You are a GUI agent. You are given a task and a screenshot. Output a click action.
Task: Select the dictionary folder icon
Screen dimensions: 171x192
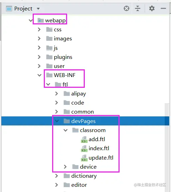(67, 176)
